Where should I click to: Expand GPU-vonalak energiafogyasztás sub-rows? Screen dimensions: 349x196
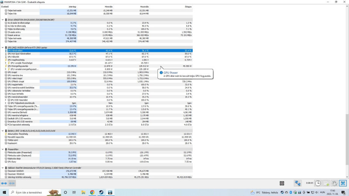point(6,69)
